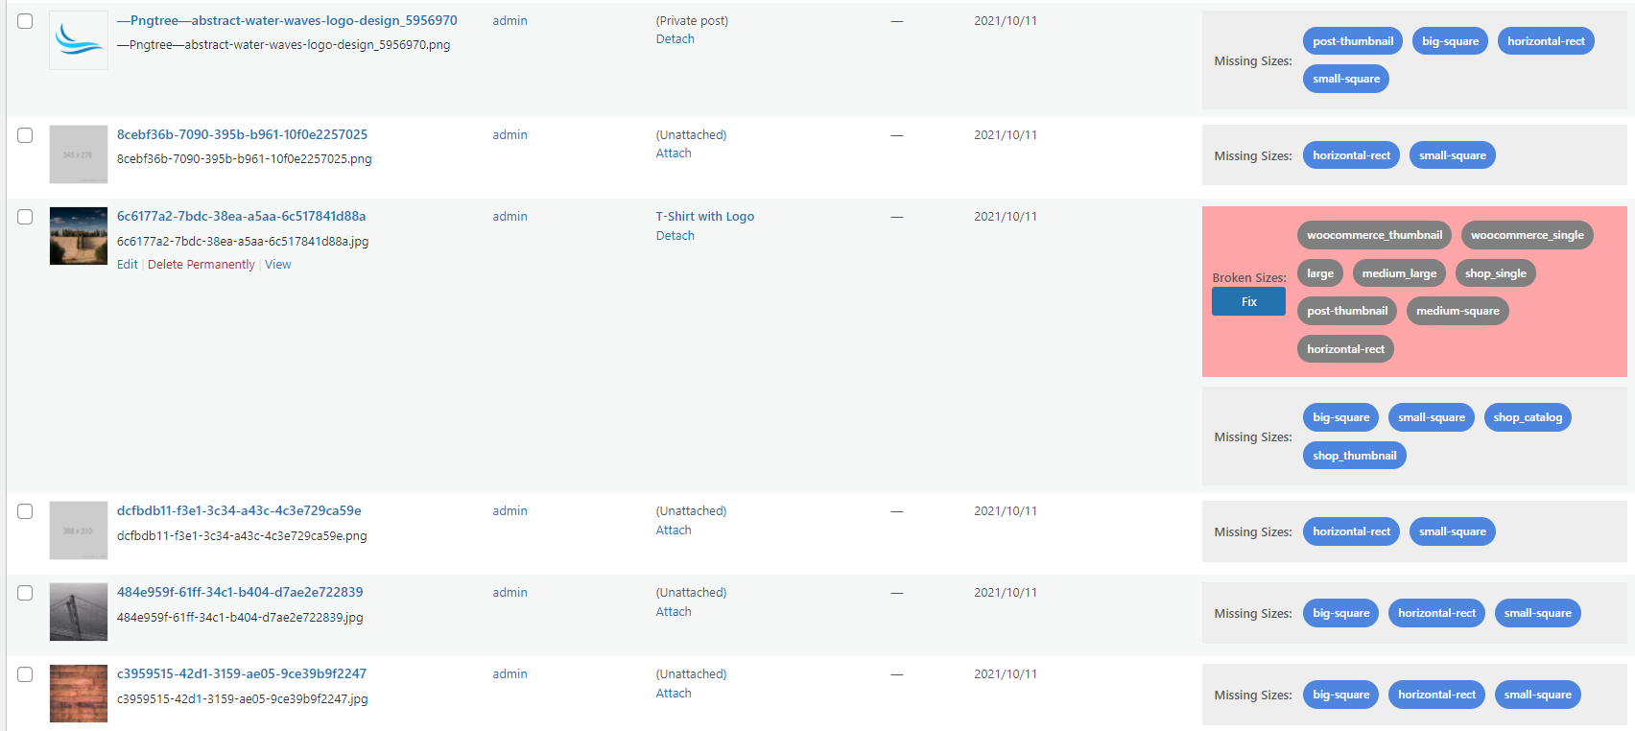This screenshot has width=1635, height=731.
Task: Attach the unattached 8cebf36b image
Action: tap(673, 153)
